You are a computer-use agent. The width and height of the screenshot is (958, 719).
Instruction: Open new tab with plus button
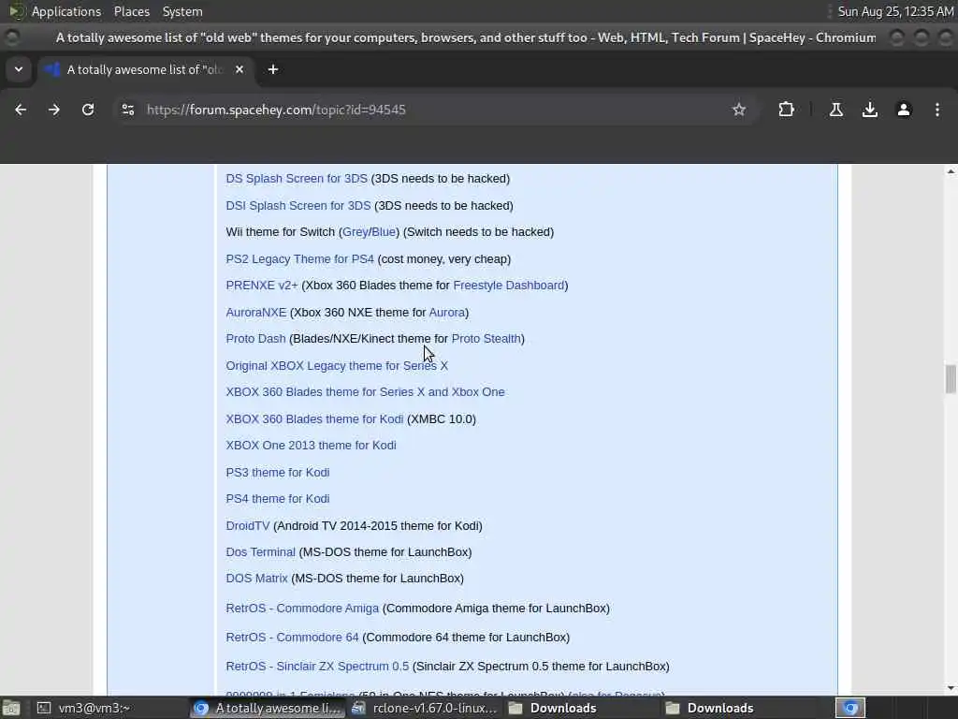point(273,69)
